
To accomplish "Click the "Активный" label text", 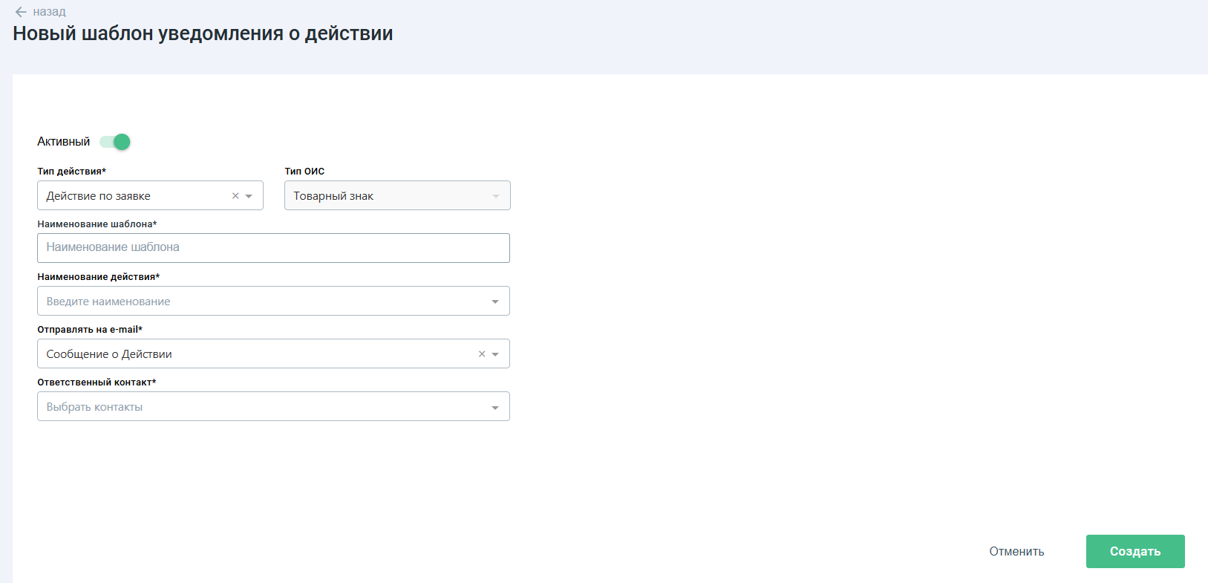I will 64,142.
